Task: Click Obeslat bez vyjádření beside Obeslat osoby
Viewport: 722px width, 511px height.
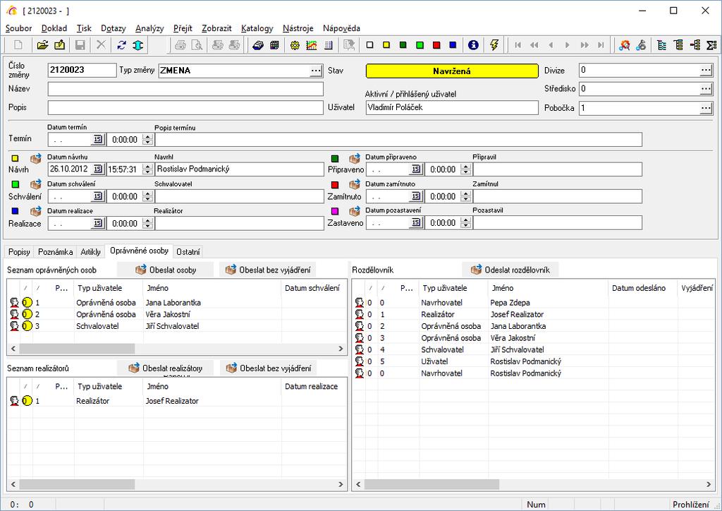Action: (269, 270)
